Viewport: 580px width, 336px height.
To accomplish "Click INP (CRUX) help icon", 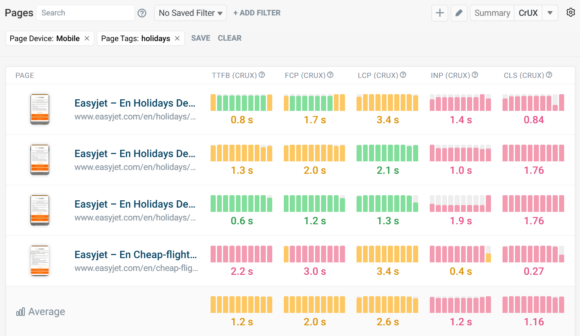I will pyautogui.click(x=475, y=75).
